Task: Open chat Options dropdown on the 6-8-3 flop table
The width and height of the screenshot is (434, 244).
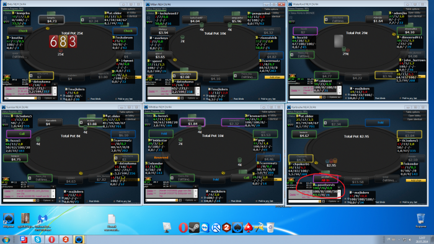Action: [49, 98]
